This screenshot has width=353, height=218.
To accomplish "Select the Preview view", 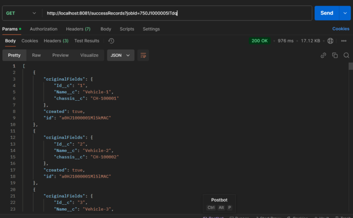I will coord(60,55).
